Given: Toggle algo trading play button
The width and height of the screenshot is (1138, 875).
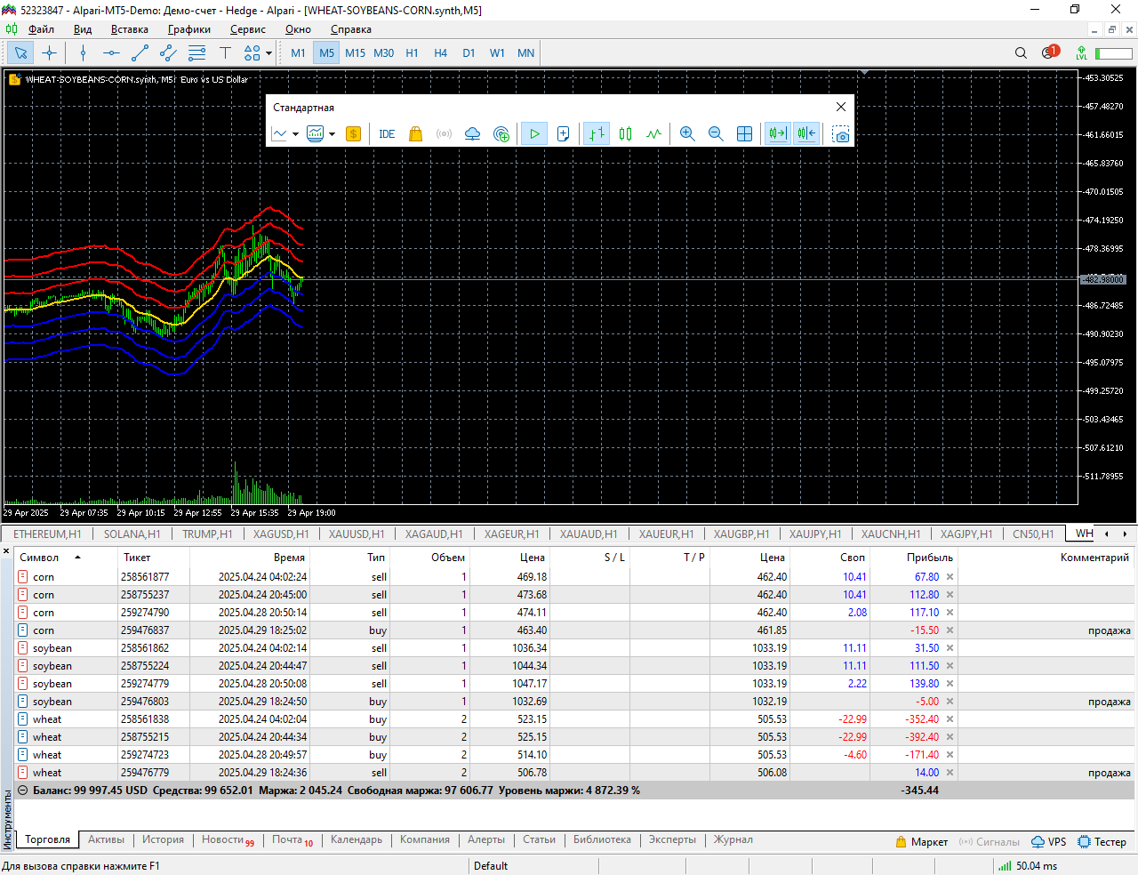Looking at the screenshot, I should coord(534,134).
